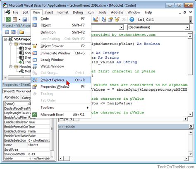Click the Insert UserForm toolbar icon

[14, 19]
